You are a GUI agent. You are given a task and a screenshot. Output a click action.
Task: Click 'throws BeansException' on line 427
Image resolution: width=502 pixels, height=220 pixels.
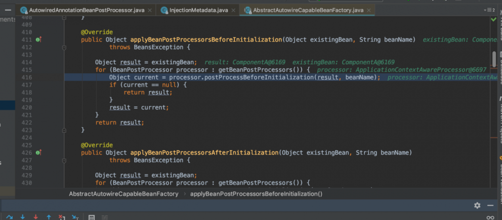pos(146,160)
